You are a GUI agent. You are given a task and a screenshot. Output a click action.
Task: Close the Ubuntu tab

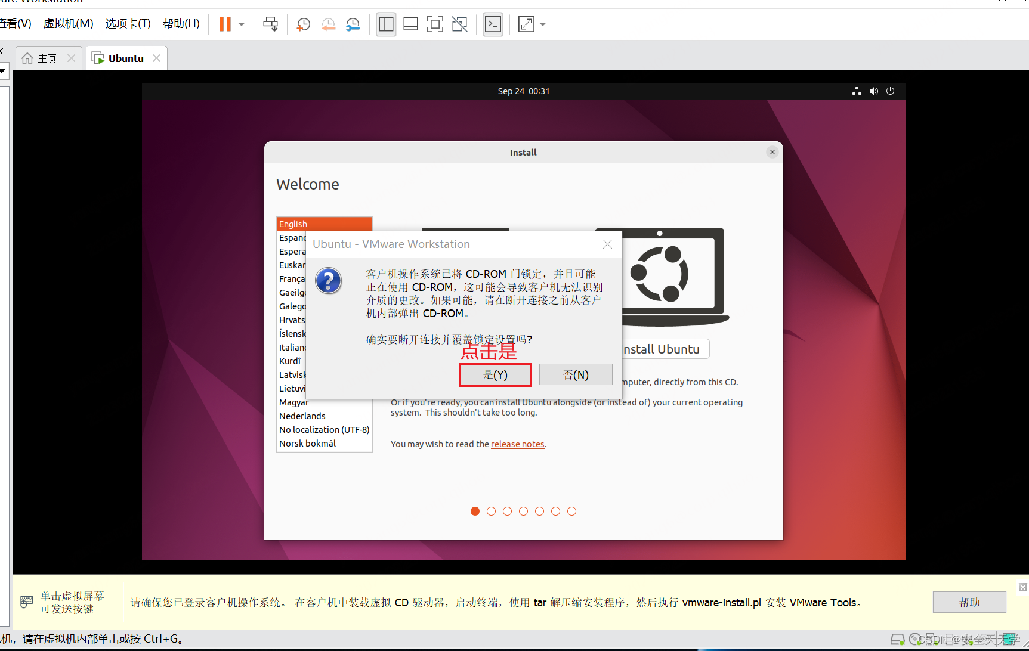click(156, 58)
